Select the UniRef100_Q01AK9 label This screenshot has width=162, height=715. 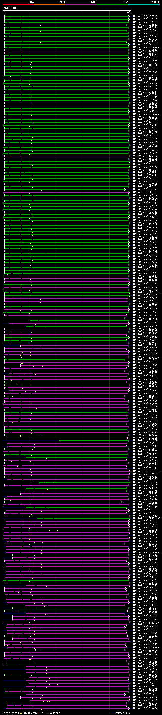tap(145, 30)
